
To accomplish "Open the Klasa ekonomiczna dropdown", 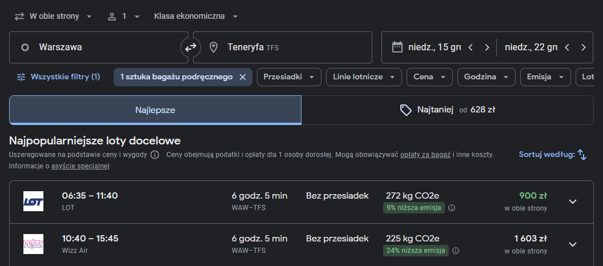I will (196, 17).
